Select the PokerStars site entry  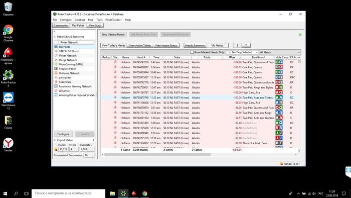65,82
